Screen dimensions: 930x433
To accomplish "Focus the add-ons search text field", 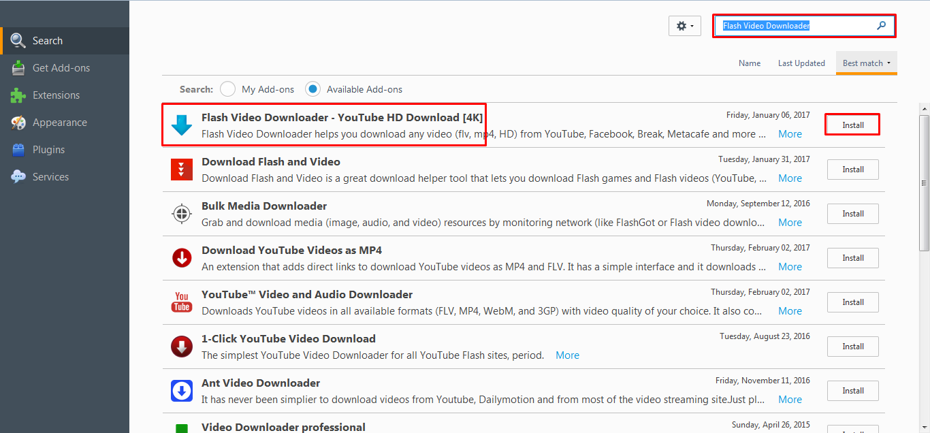I will click(797, 26).
